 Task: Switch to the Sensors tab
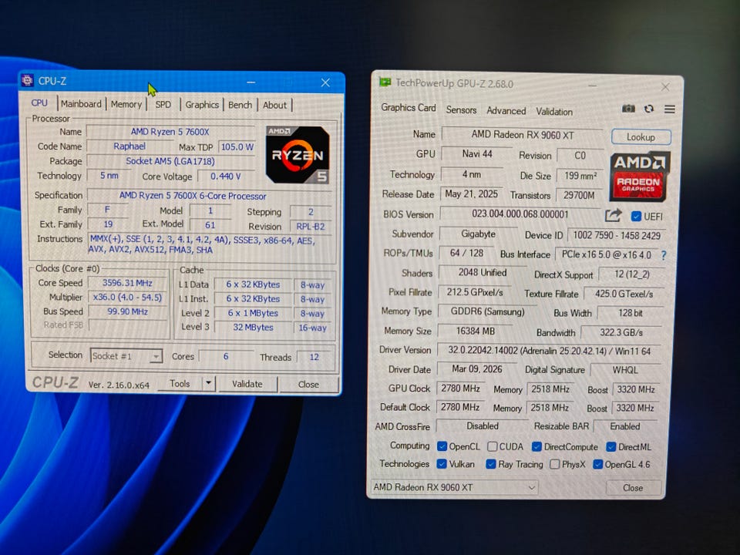461,110
